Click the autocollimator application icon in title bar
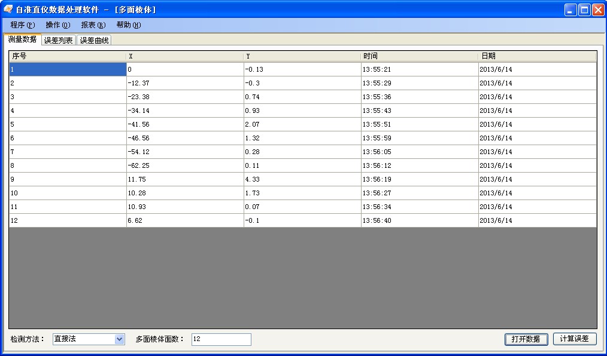This screenshot has width=607, height=356. pyautogui.click(x=8, y=9)
